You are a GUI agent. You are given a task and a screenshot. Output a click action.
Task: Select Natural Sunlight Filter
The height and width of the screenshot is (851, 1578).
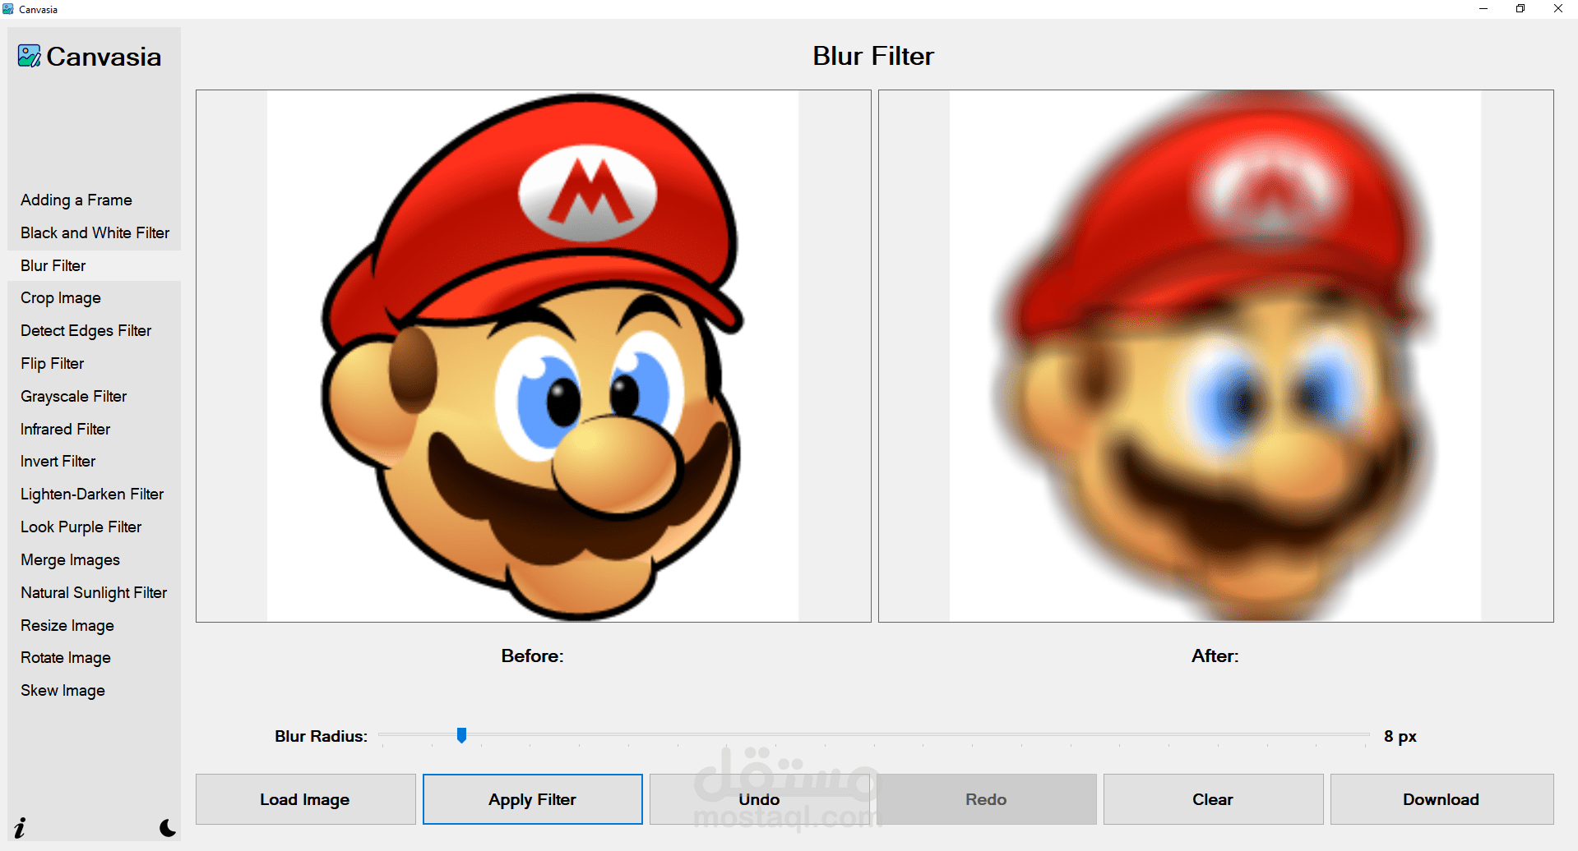[94, 593]
